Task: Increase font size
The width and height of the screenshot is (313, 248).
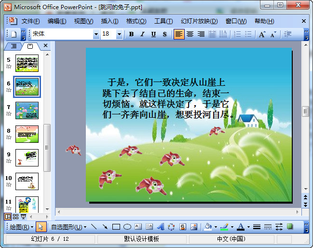Action: (x=262, y=34)
